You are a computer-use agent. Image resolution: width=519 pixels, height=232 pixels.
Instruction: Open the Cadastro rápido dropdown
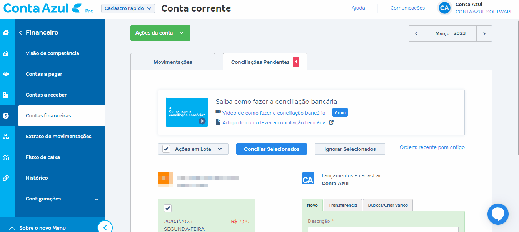[128, 8]
